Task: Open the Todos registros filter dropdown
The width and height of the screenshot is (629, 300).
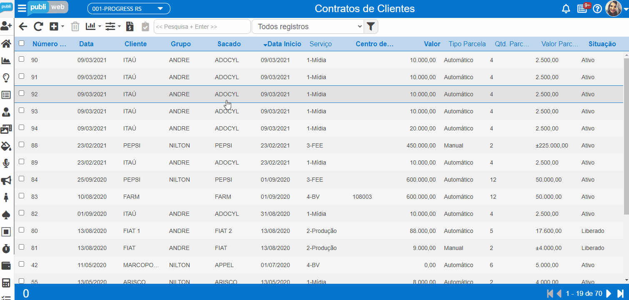Action: coord(307,27)
